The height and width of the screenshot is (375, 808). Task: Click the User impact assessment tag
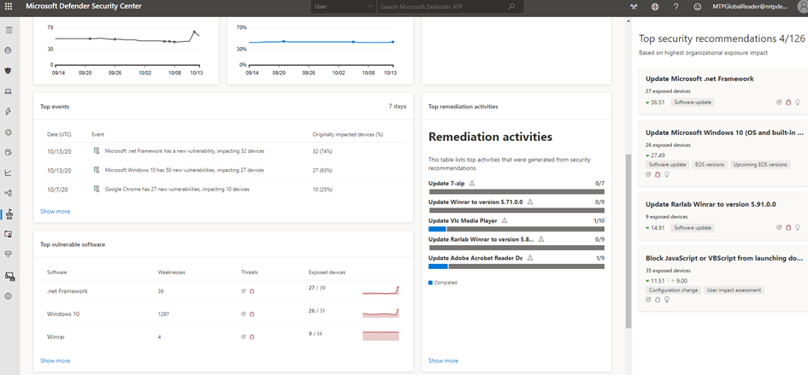tap(734, 290)
